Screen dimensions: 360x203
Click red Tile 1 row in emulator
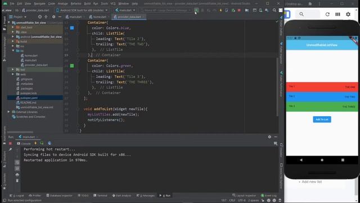point(322,87)
